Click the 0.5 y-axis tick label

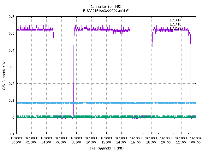11,33
